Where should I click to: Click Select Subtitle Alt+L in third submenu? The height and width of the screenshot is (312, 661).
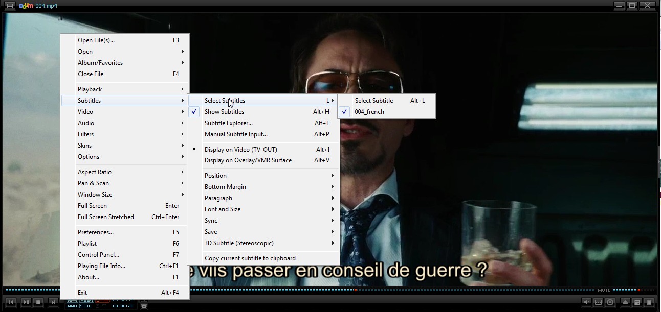pos(387,101)
